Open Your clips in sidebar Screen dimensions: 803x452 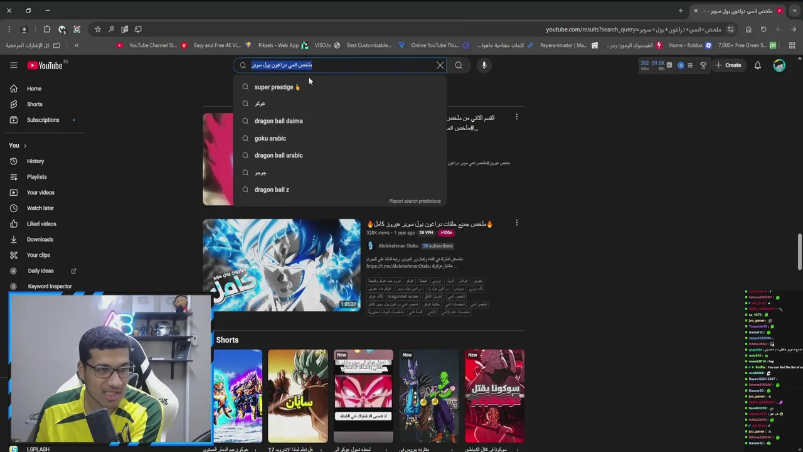(x=38, y=256)
